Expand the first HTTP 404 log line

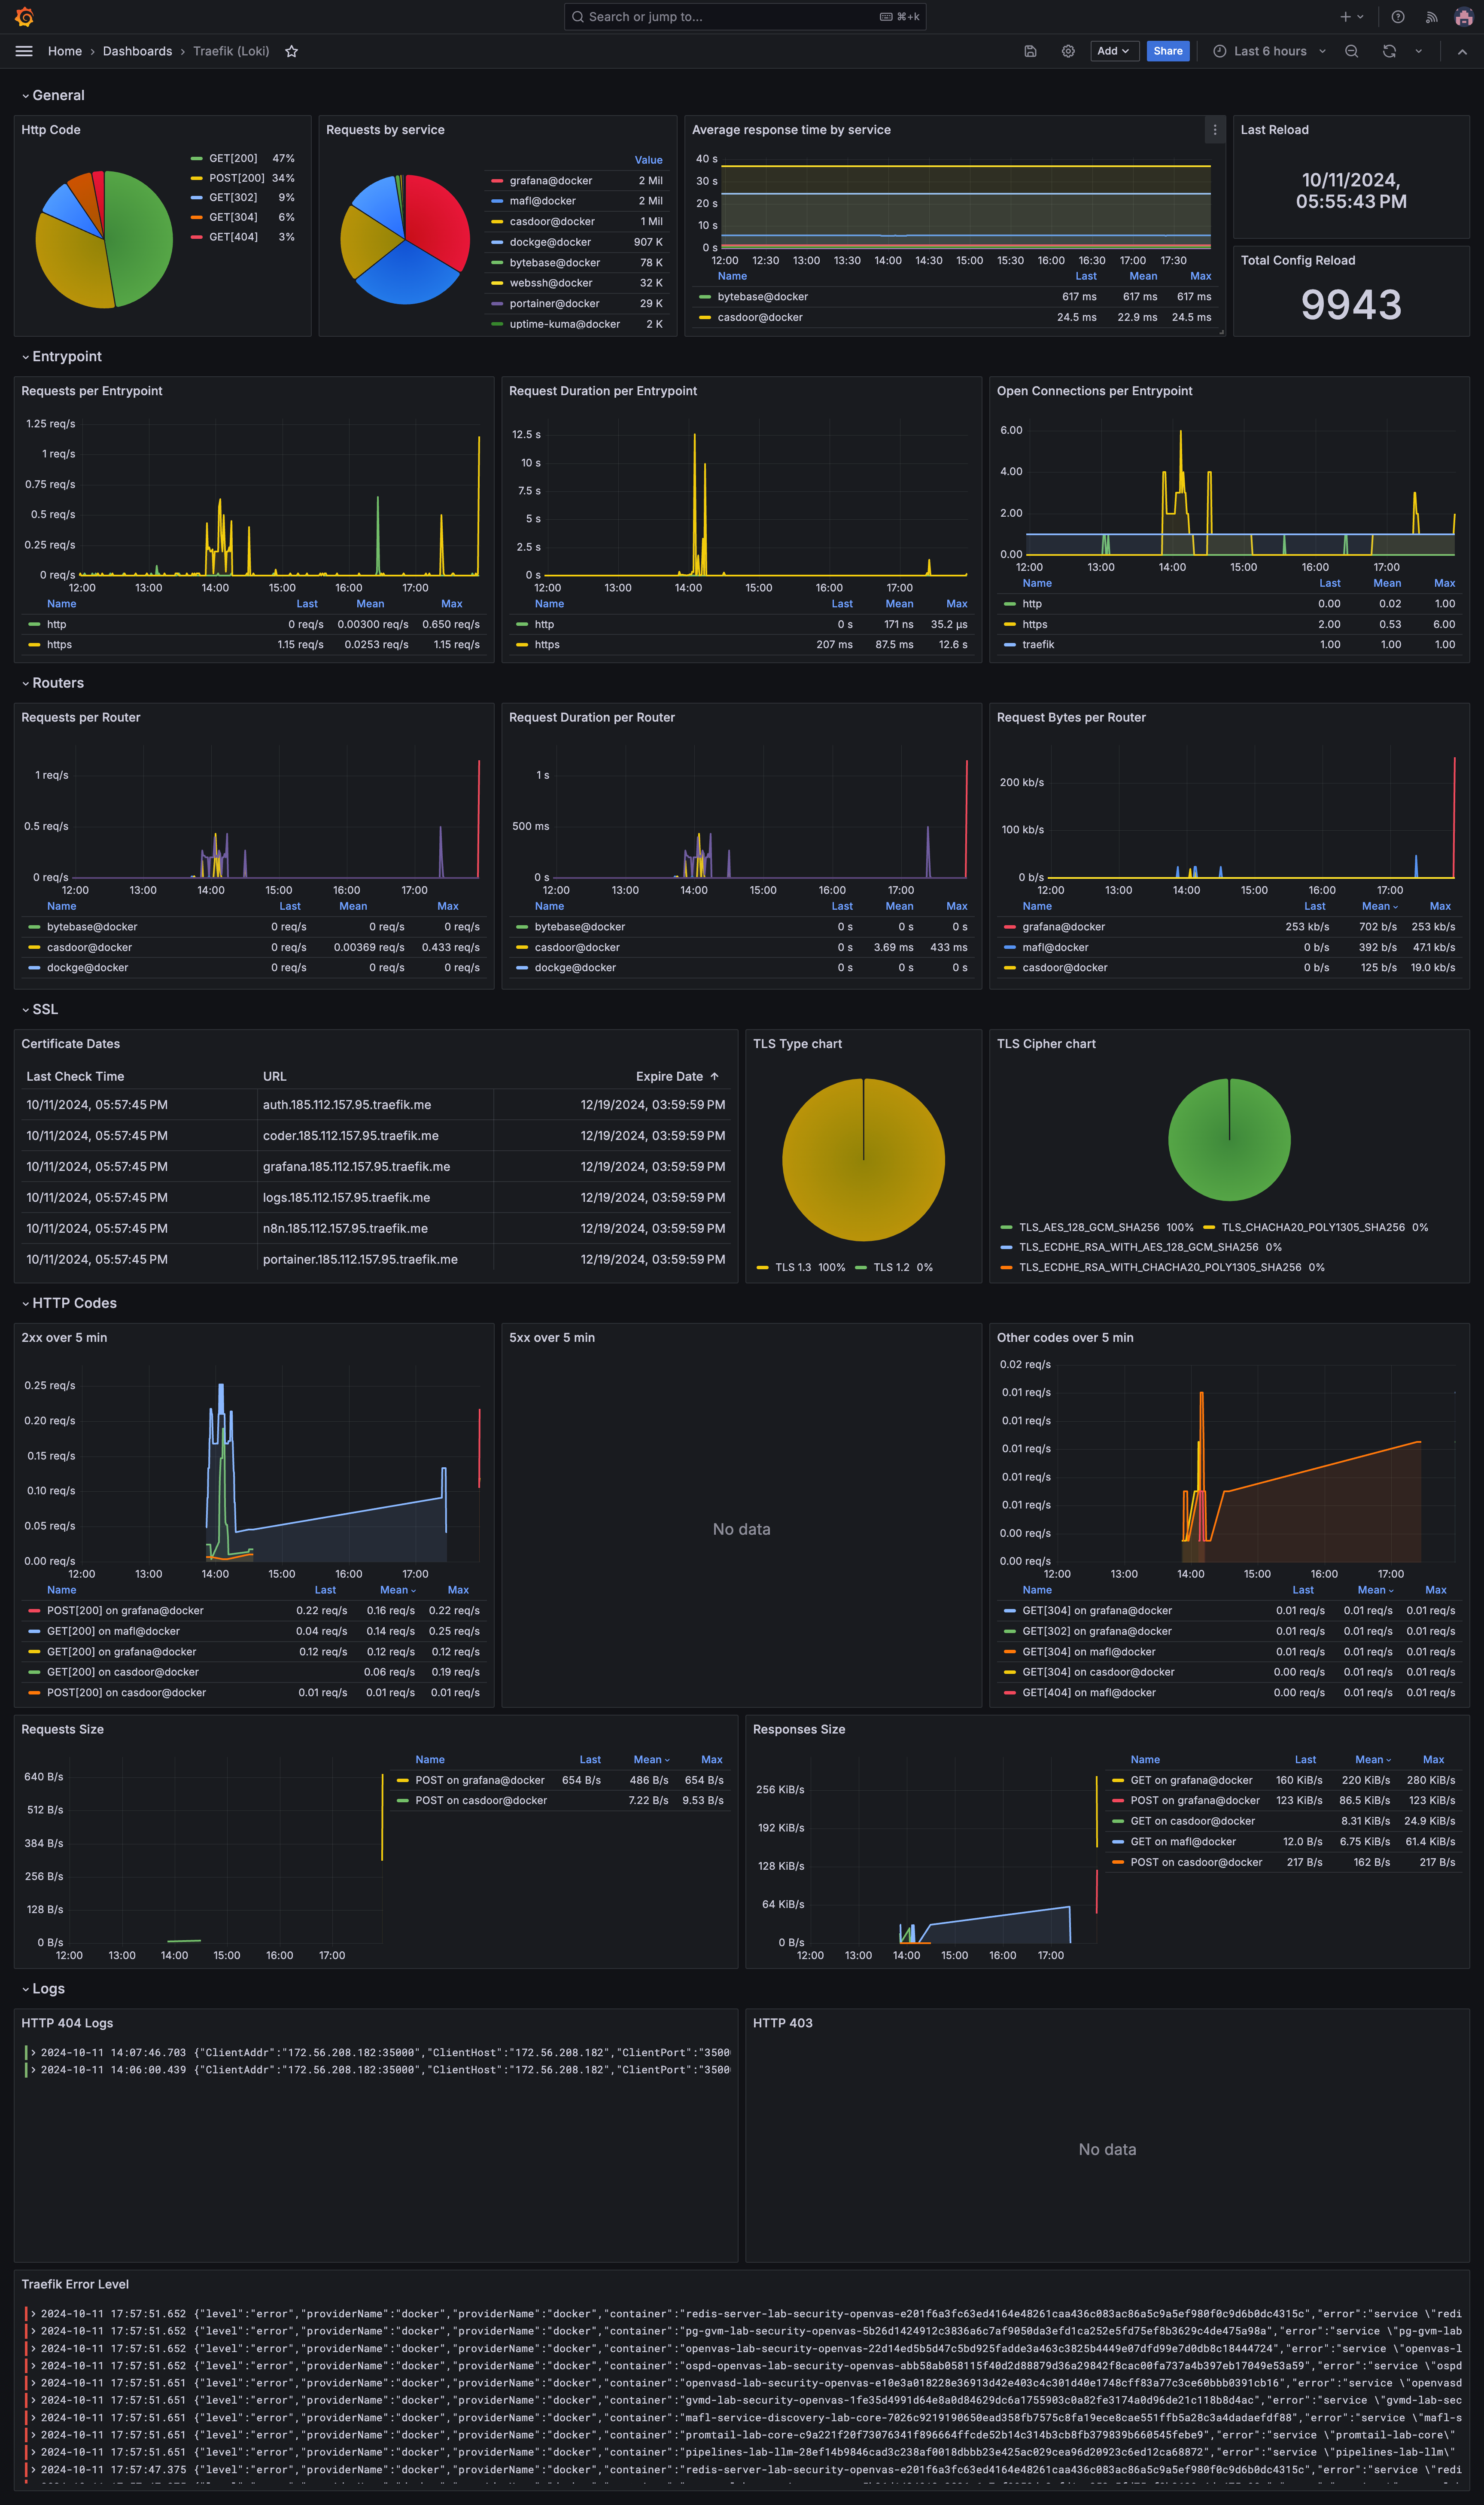[33, 2053]
